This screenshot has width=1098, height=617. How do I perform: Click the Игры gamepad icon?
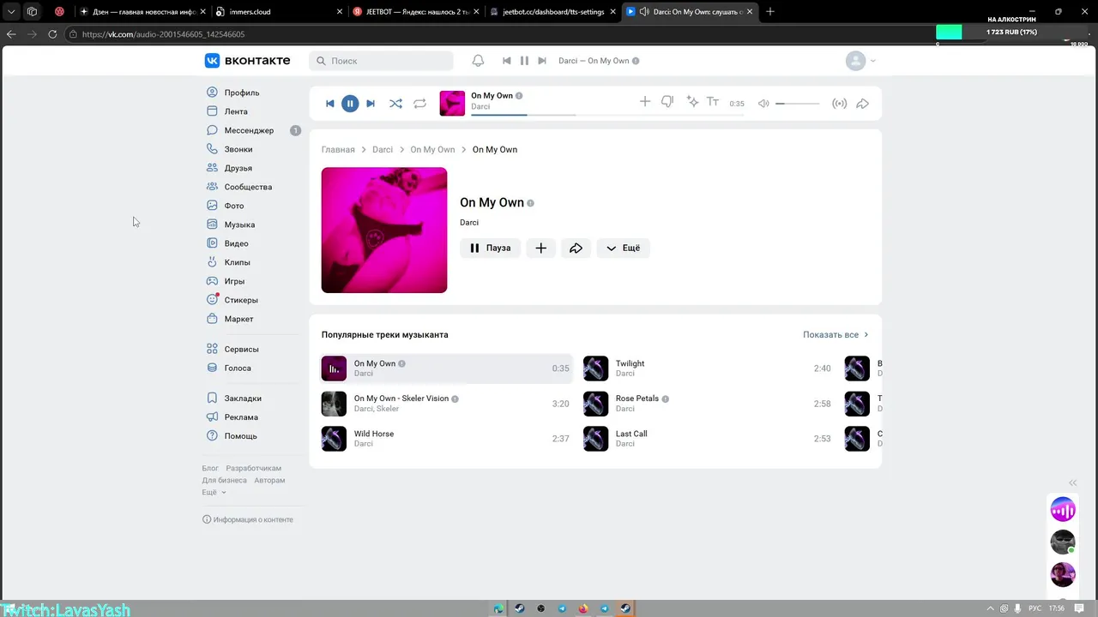click(x=212, y=281)
